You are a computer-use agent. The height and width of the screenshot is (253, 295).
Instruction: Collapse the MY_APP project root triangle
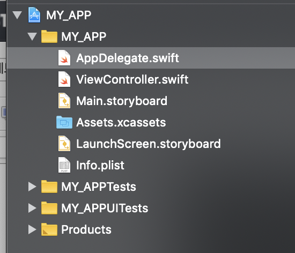[17, 15]
